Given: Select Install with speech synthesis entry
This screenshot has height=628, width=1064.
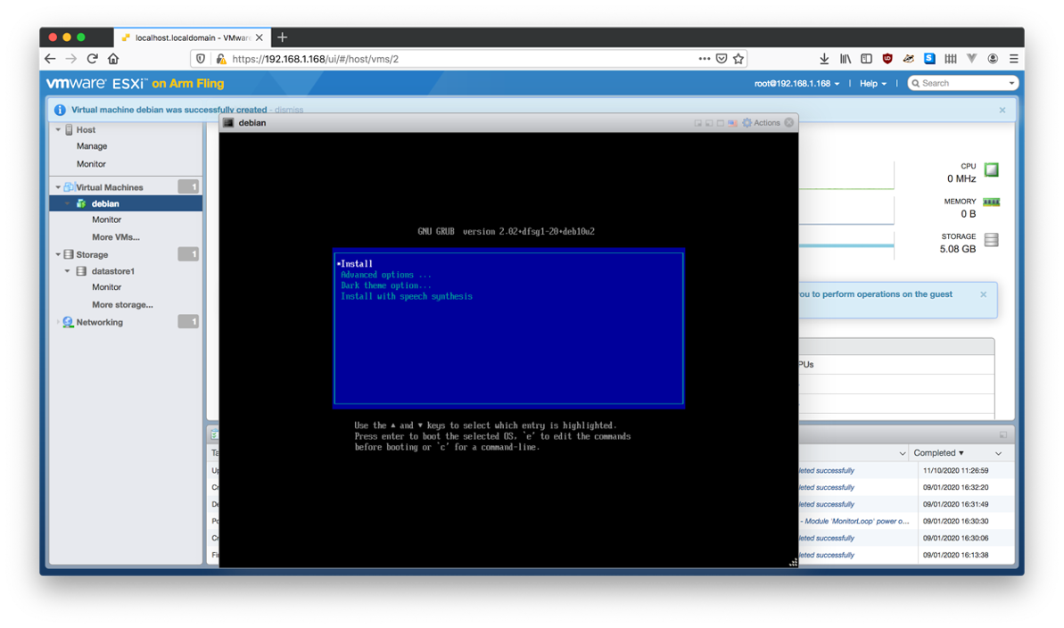Looking at the screenshot, I should 407,297.
